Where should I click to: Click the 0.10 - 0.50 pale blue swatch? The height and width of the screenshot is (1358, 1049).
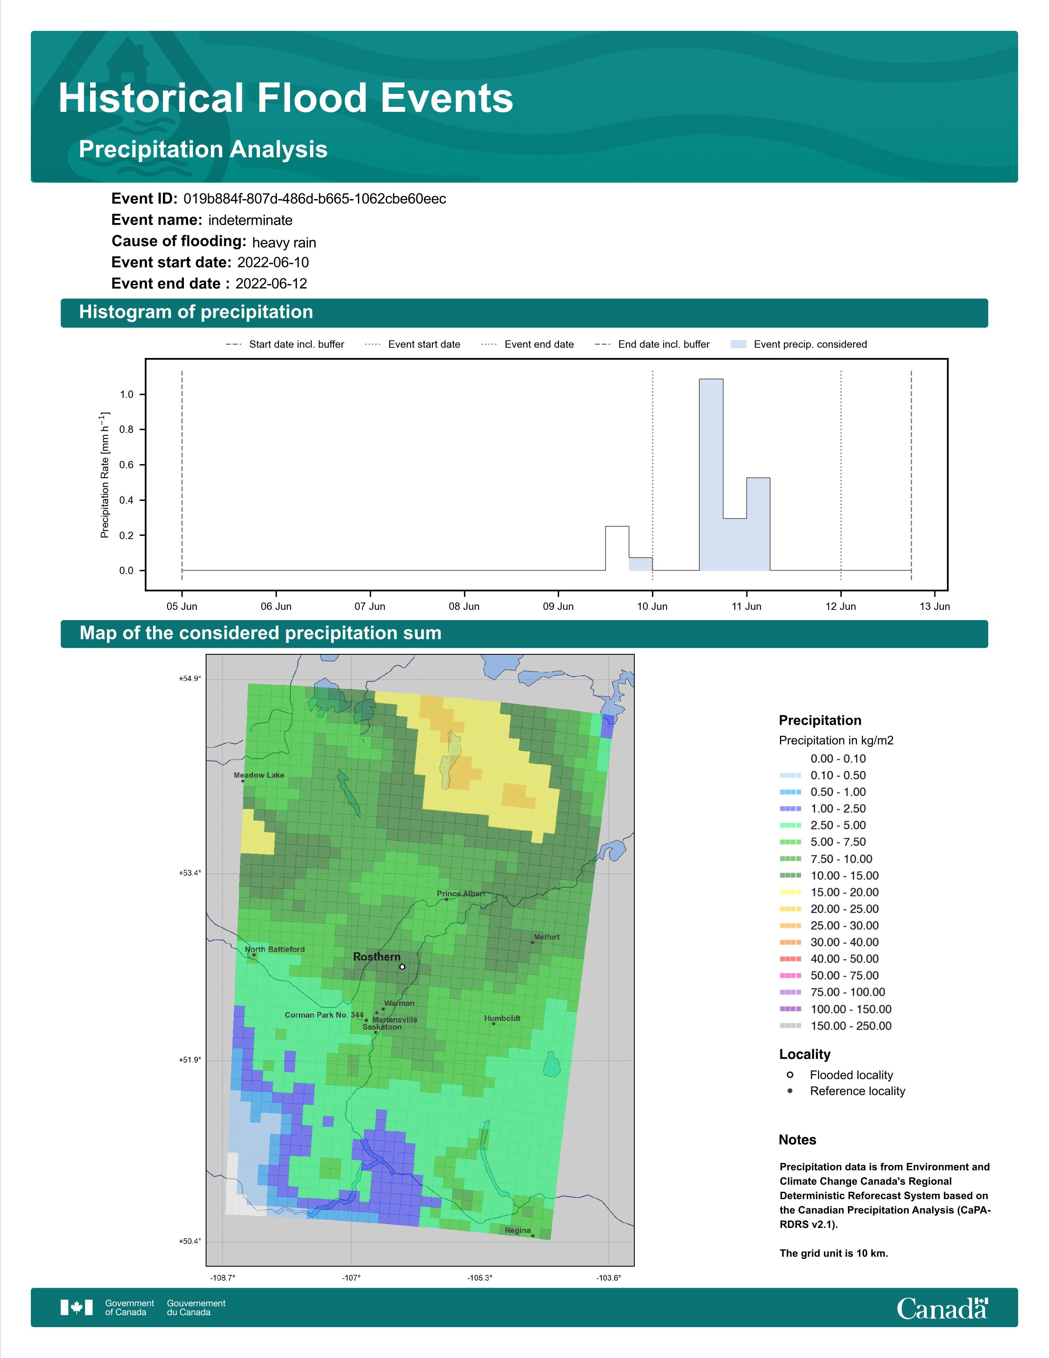pyautogui.click(x=791, y=775)
